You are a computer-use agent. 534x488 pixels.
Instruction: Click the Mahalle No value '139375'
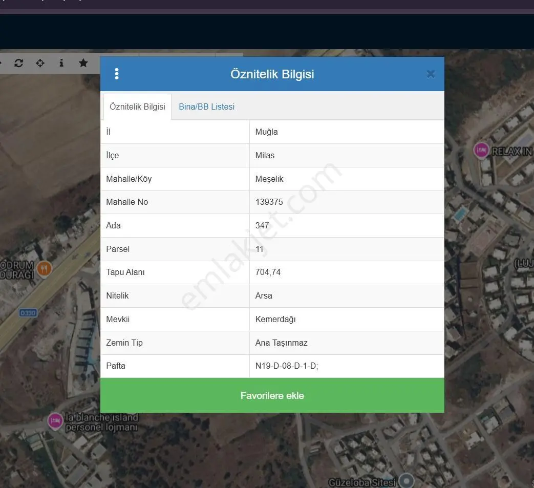269,202
